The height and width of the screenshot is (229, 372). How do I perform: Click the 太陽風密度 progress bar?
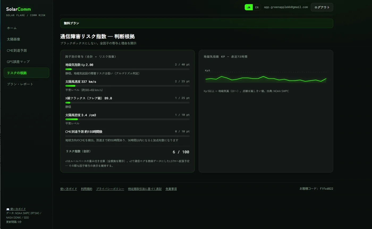click(x=128, y=119)
